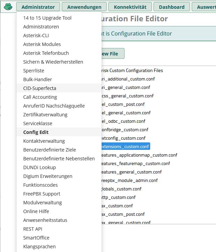Go to the Dashboard tab
The image size is (216, 252).
(172, 7)
